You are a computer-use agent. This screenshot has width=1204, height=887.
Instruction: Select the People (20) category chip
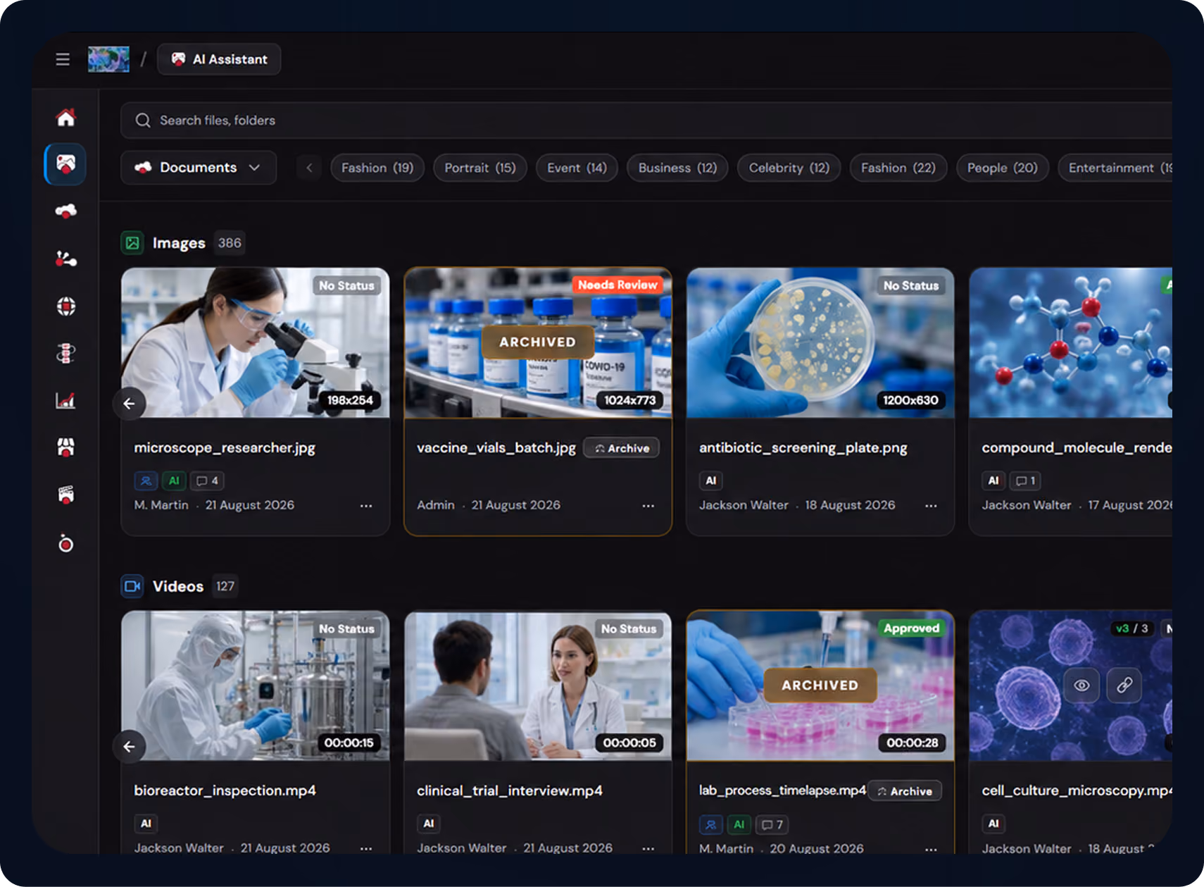click(x=1002, y=168)
